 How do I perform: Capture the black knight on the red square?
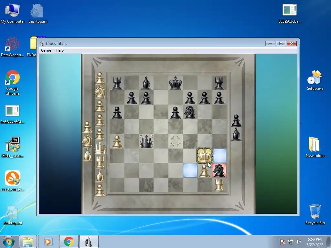coord(219,170)
